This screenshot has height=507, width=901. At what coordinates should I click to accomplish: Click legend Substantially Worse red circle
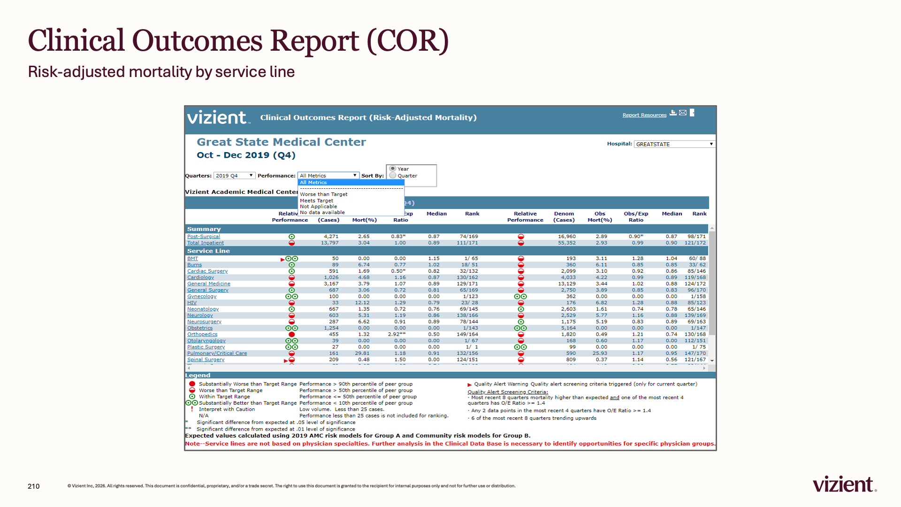(192, 384)
